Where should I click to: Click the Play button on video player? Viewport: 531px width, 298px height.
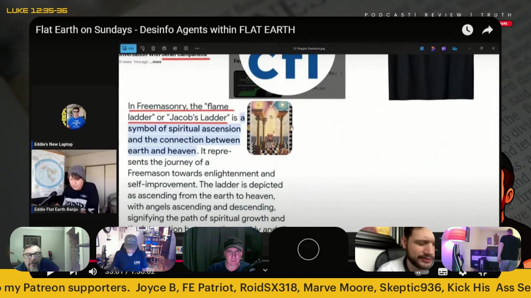50,273
